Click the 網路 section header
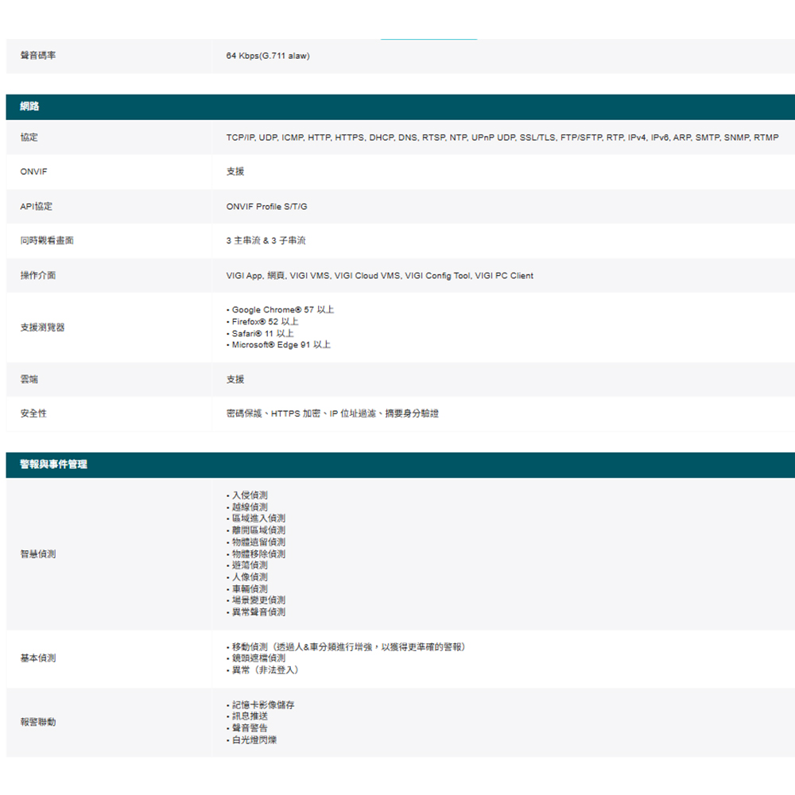This screenshot has width=795, height=795. pyautogui.click(x=29, y=107)
